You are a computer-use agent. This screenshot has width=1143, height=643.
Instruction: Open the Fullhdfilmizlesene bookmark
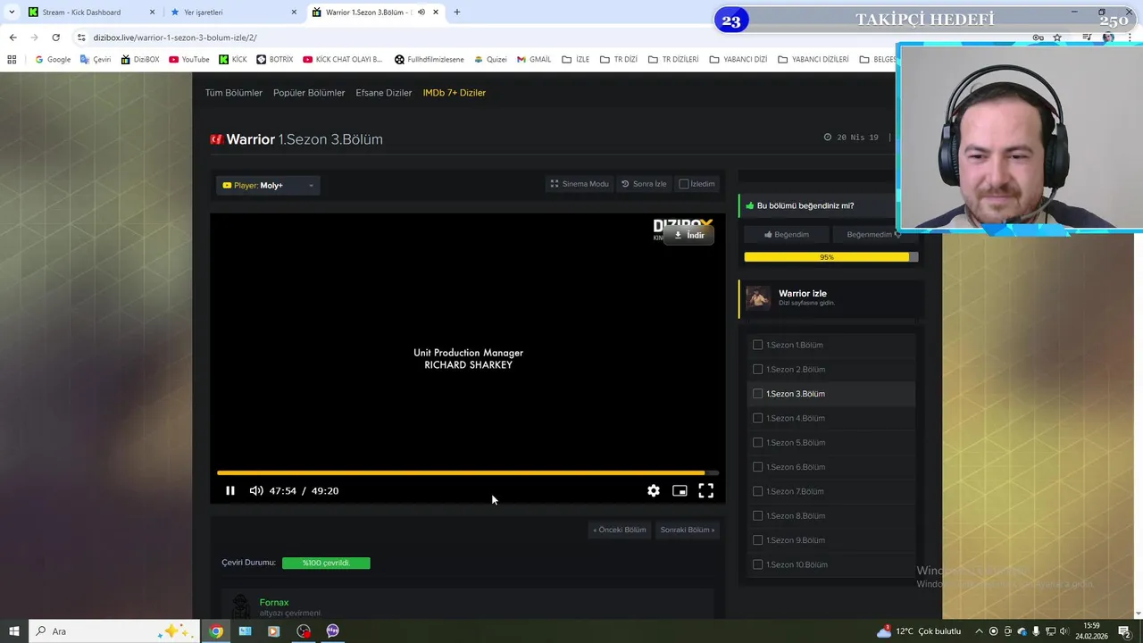pyautogui.click(x=430, y=60)
